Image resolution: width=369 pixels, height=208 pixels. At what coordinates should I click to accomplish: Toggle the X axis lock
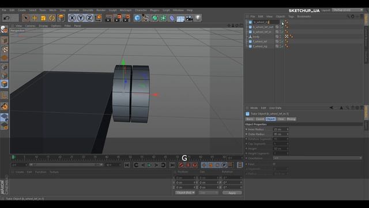(72, 18)
